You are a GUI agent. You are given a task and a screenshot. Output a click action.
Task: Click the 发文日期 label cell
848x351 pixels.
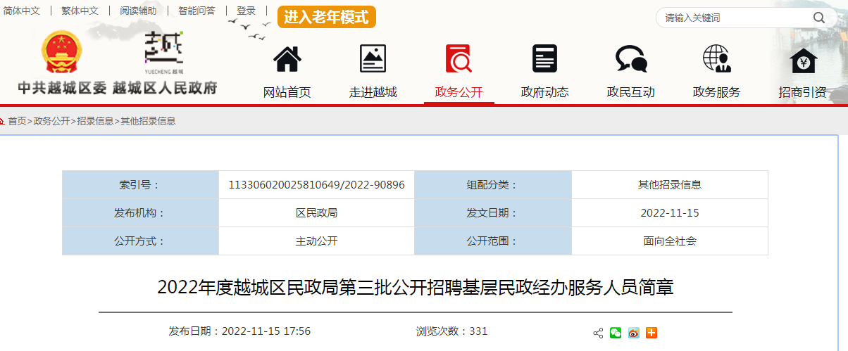(492, 213)
